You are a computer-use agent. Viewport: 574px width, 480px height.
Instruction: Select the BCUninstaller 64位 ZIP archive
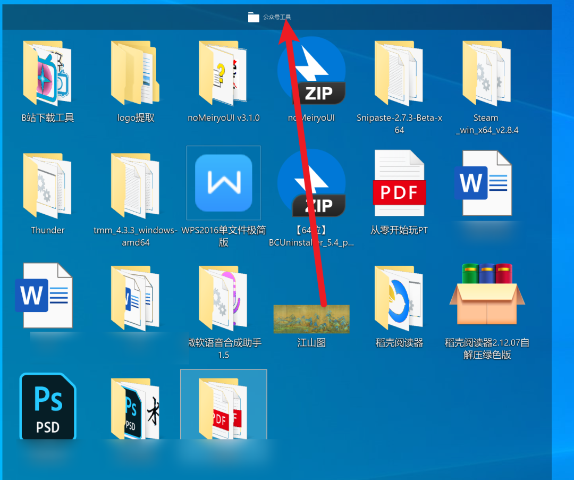[311, 183]
